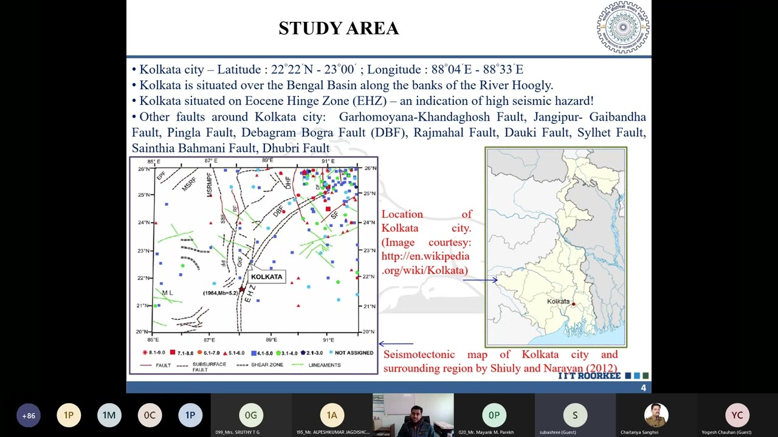Viewport: 778px width, 437px height.
Task: Select the 195_Mr. ALPESHKUMAR participant tile
Action: click(x=332, y=415)
